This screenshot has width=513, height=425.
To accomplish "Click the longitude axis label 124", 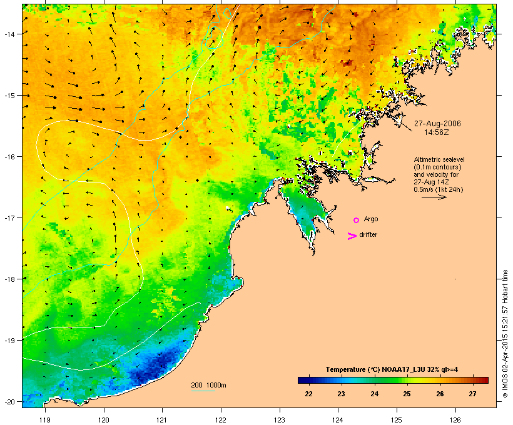I will pos(338,420).
